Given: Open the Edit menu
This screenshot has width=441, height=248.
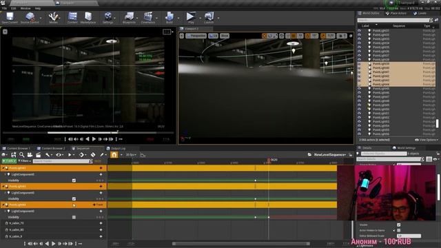Looking at the screenshot, I should pyautogui.click(x=14, y=8).
